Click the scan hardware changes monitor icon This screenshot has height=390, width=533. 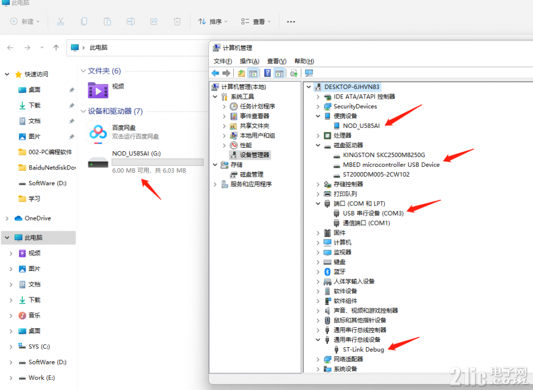click(x=309, y=73)
